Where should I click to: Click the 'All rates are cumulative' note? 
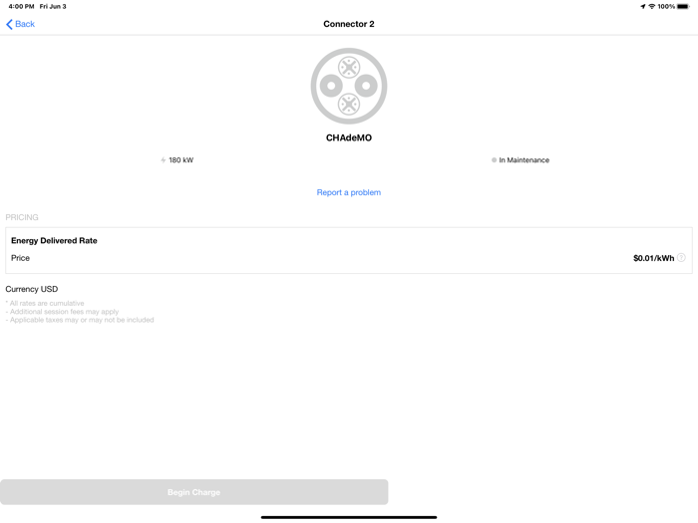(x=45, y=303)
